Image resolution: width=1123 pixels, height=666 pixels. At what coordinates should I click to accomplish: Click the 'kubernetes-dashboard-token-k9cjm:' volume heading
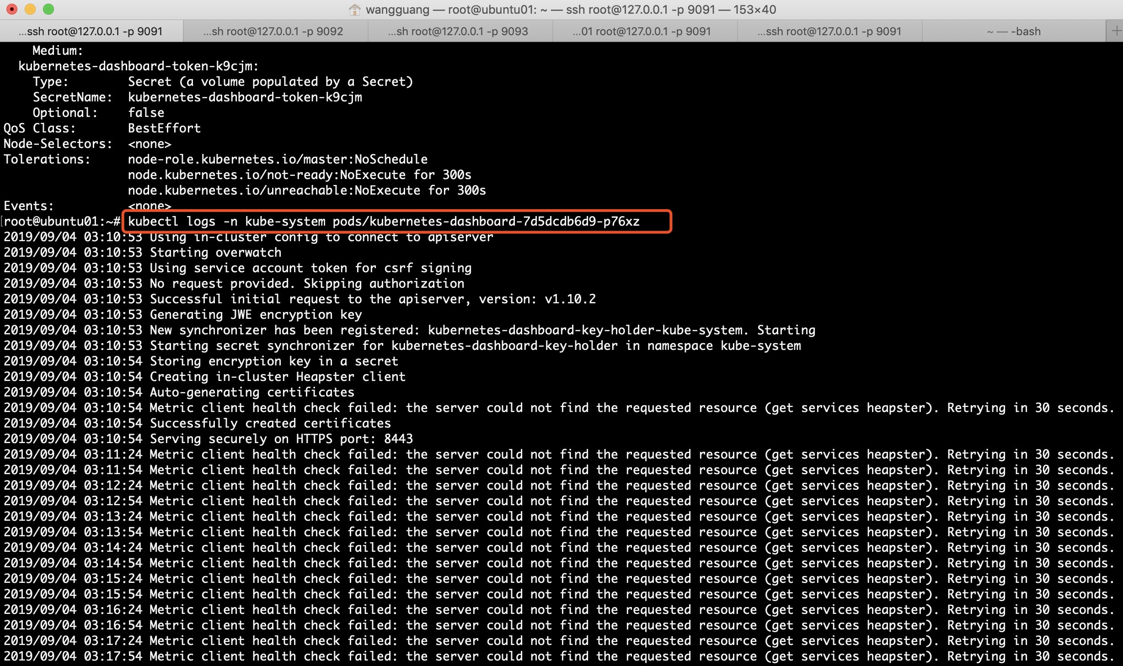139,66
